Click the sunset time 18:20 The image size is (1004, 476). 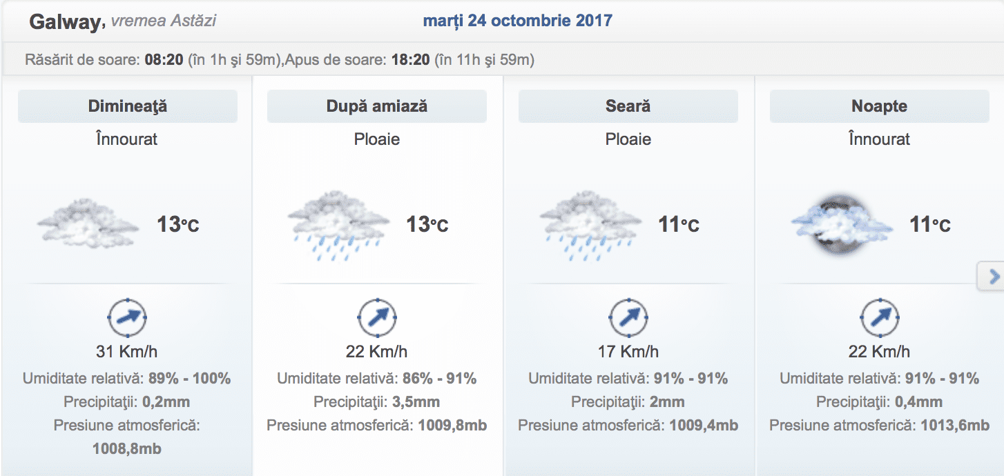pyautogui.click(x=410, y=60)
